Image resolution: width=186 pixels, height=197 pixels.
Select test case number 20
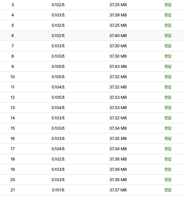(13, 180)
